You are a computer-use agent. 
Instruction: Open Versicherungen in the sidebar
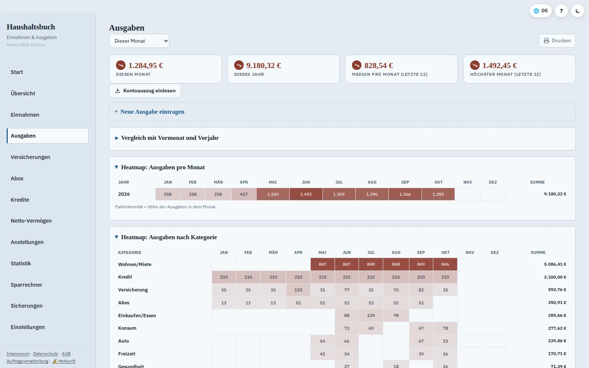pyautogui.click(x=47, y=157)
